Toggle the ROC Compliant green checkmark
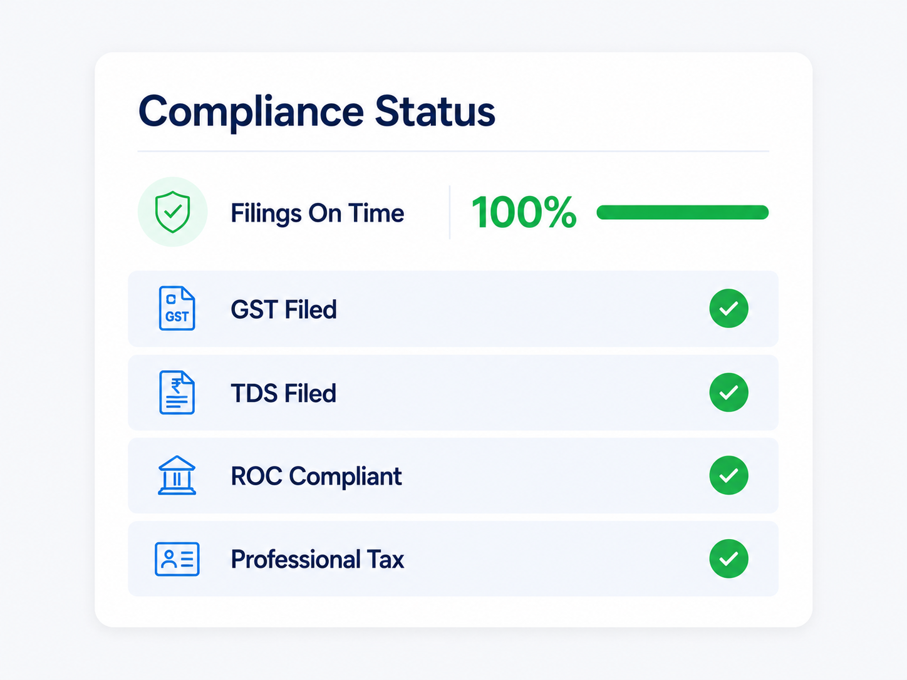 click(x=728, y=475)
